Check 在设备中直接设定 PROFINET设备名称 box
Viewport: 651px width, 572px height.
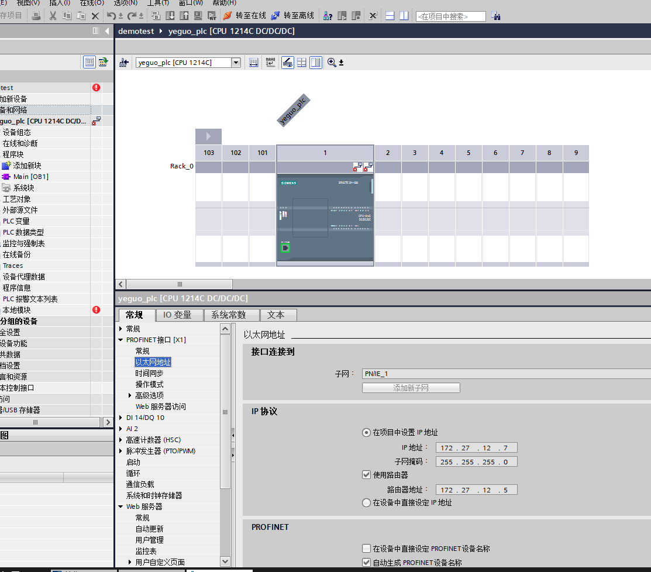point(367,549)
